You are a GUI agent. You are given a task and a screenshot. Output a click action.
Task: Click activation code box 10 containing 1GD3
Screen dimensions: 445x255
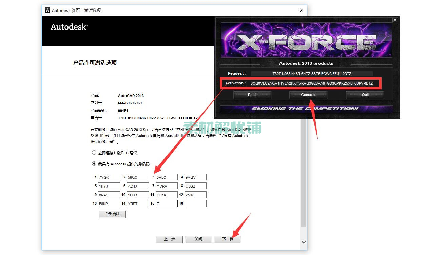138,195
